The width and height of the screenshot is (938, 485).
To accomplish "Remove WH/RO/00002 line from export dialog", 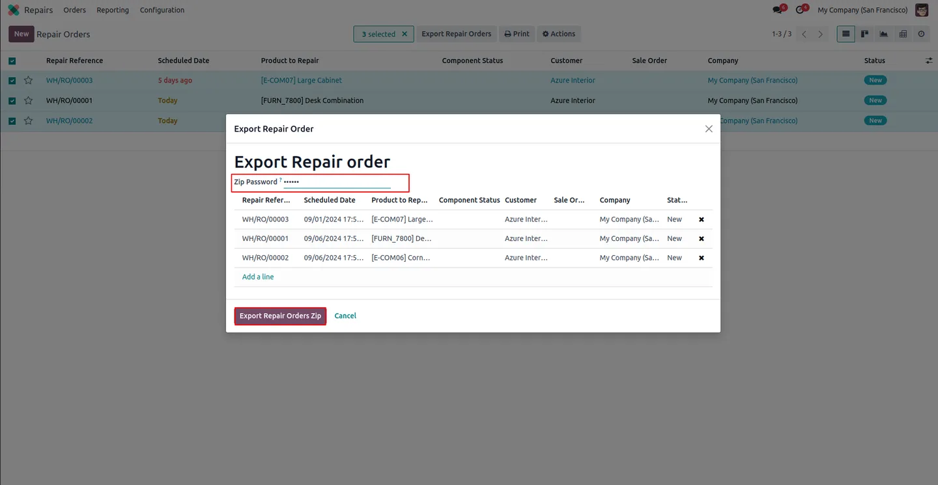I will click(702, 258).
